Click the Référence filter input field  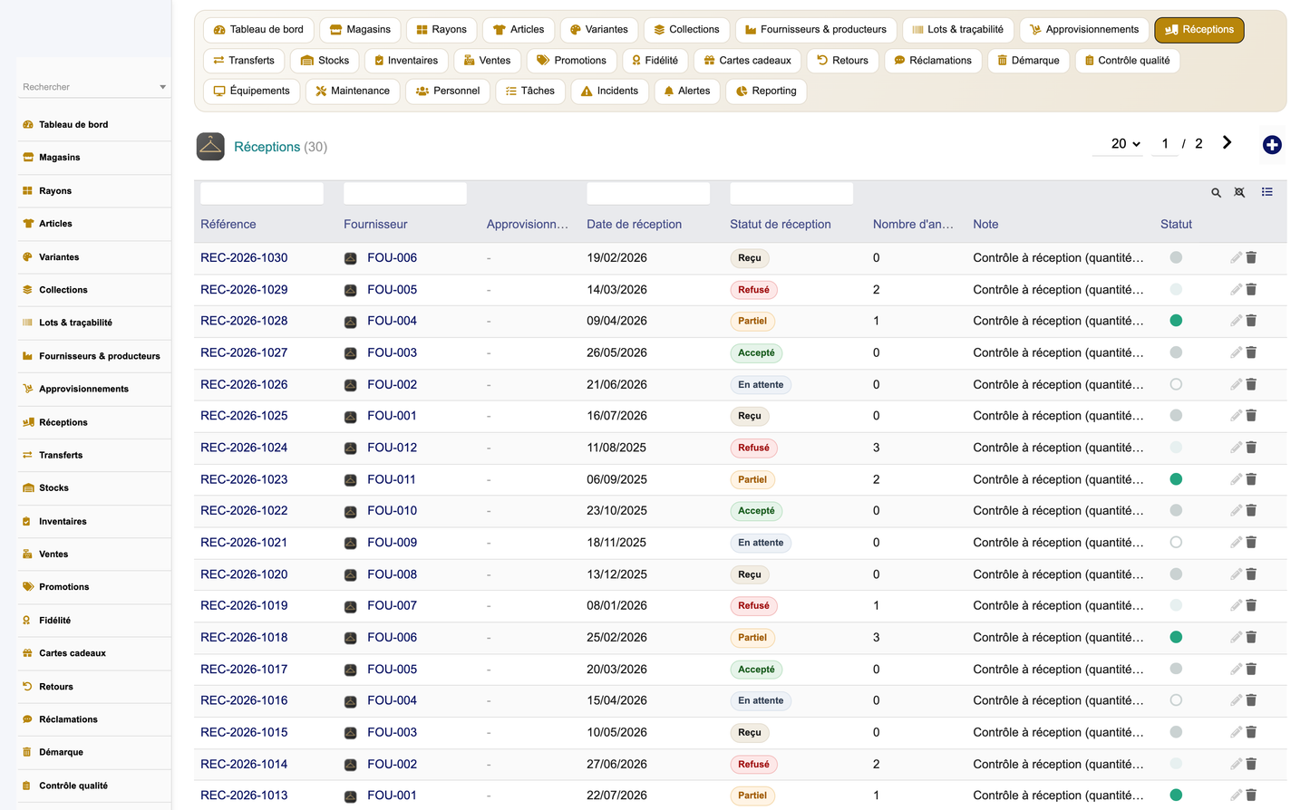262,193
